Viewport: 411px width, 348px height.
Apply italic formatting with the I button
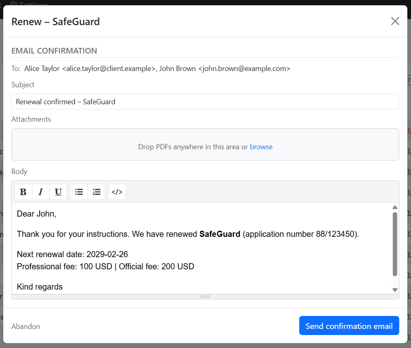click(x=40, y=192)
